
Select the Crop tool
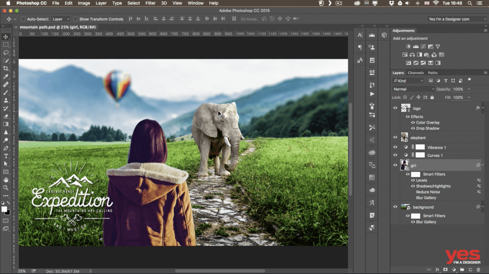pyautogui.click(x=6, y=68)
